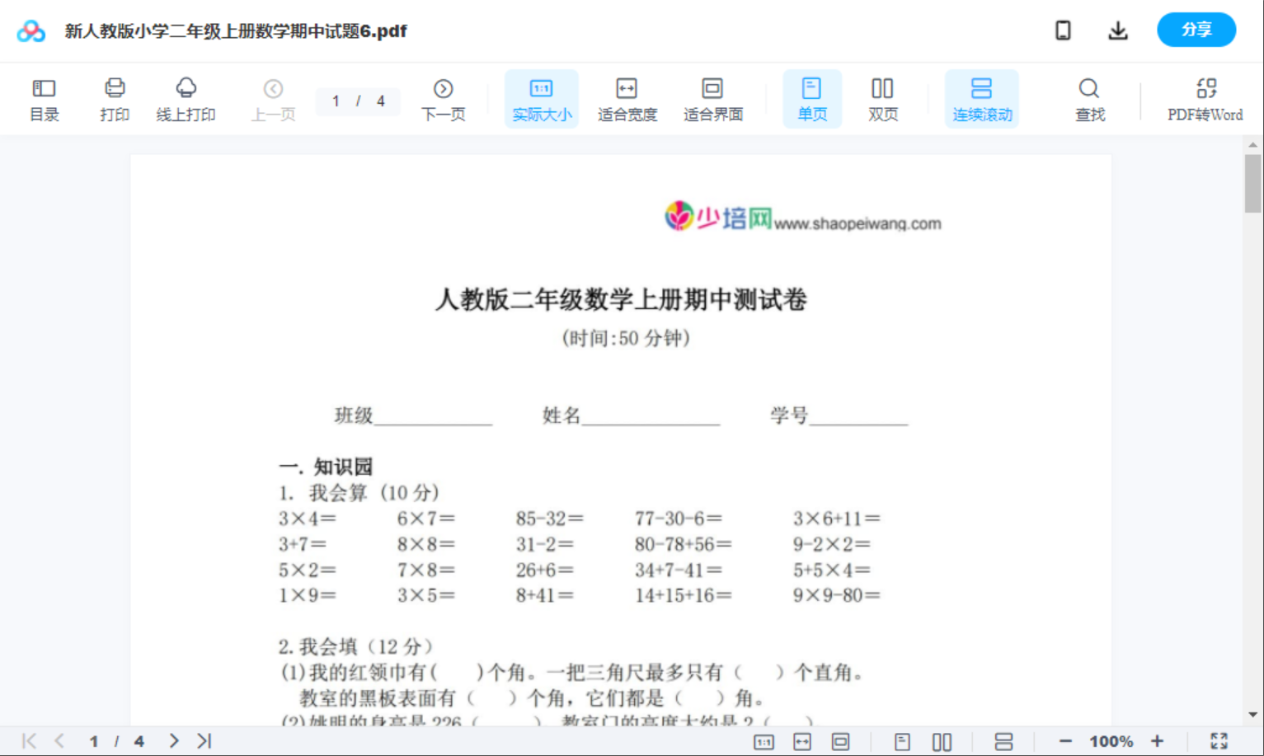
Task: Open the 目录 table of contents panel
Action: point(44,98)
